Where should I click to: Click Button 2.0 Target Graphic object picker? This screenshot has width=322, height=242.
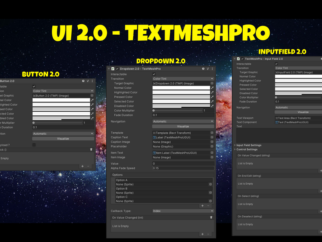tap(92, 96)
